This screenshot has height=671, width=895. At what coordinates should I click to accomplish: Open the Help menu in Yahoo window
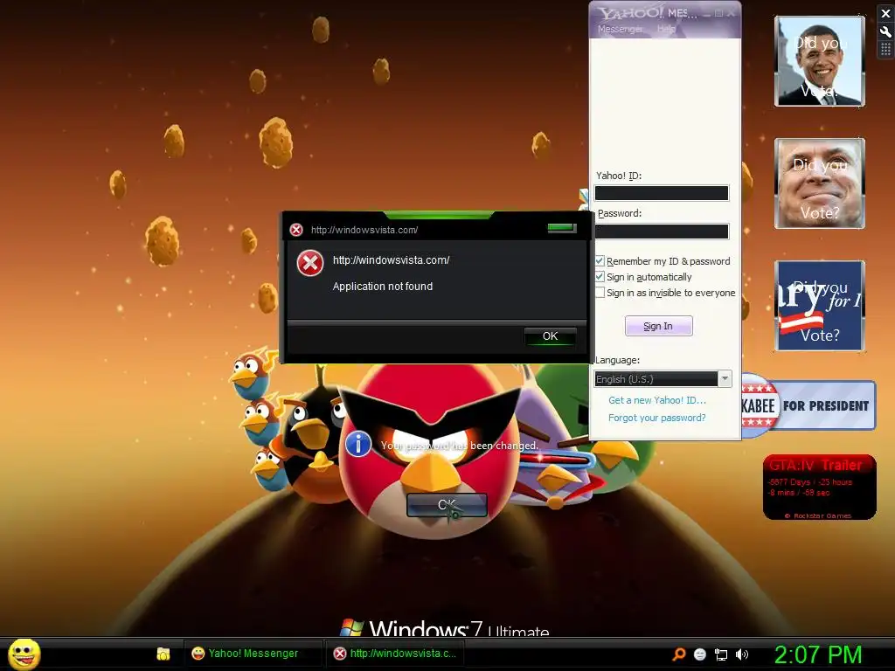[665, 29]
